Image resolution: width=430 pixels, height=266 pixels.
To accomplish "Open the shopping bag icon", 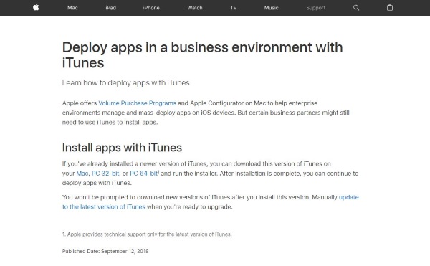I will 390,8.
